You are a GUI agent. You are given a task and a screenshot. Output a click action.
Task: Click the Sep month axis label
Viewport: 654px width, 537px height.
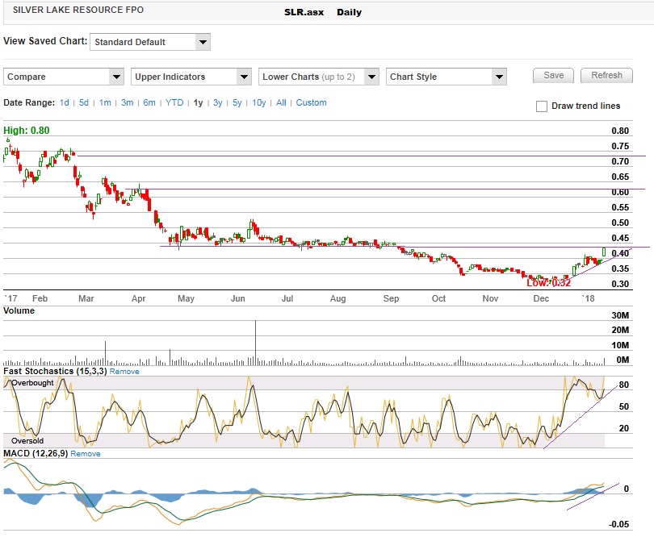point(391,298)
